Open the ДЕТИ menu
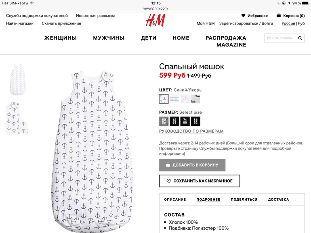311x233 pixels. [x=149, y=38]
